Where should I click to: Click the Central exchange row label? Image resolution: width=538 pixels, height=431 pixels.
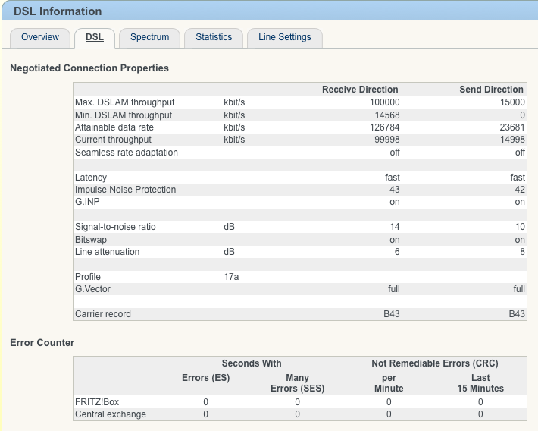(111, 414)
